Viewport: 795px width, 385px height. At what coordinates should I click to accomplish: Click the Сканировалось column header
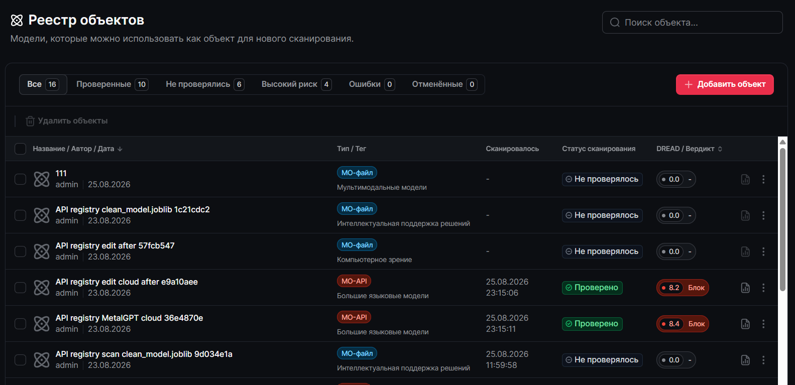(x=512, y=149)
